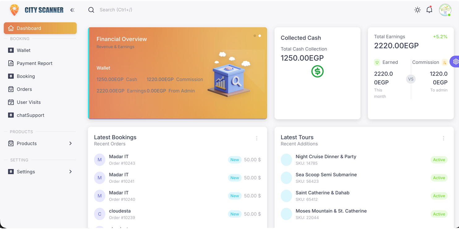Click the Payment Report icon

[11, 63]
